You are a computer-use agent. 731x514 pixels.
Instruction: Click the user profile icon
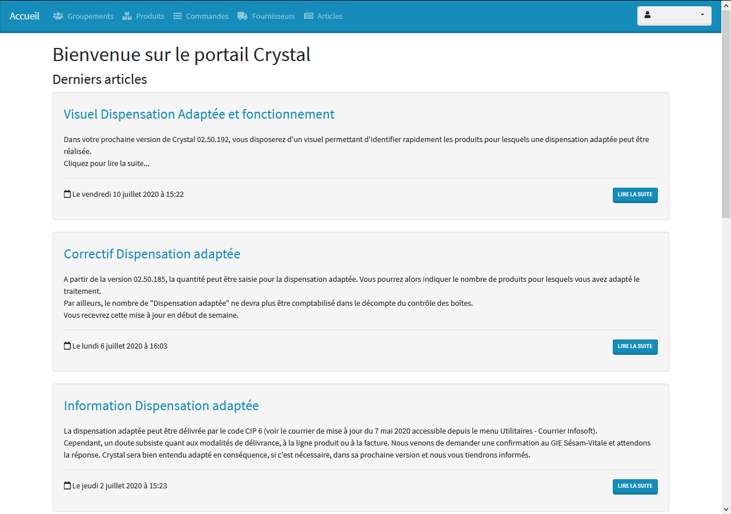pyautogui.click(x=648, y=15)
